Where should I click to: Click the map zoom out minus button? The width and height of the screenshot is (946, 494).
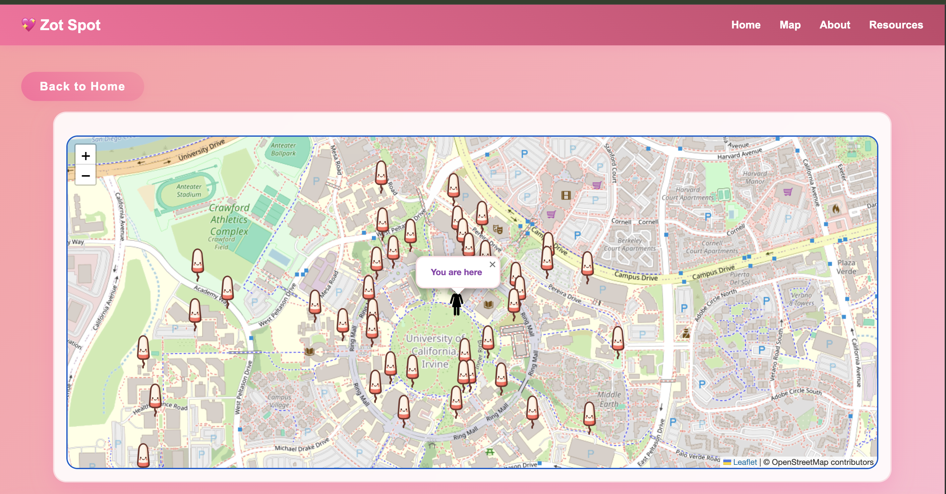tap(86, 176)
